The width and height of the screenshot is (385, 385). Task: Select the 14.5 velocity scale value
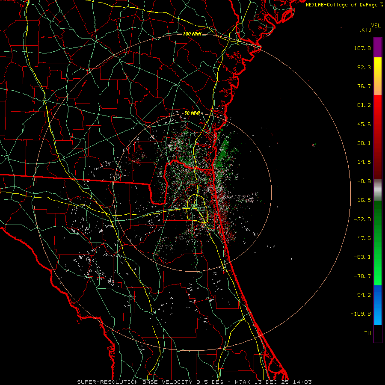pyautogui.click(x=364, y=162)
